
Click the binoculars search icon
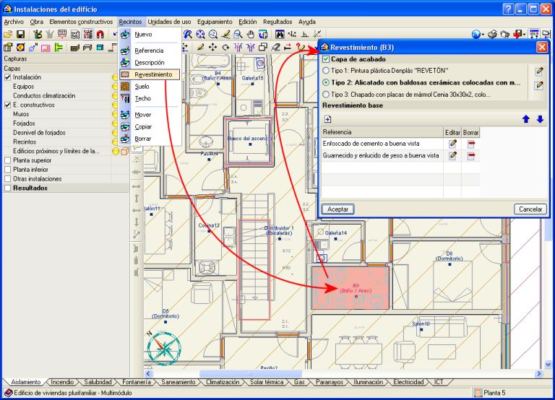coord(280,35)
